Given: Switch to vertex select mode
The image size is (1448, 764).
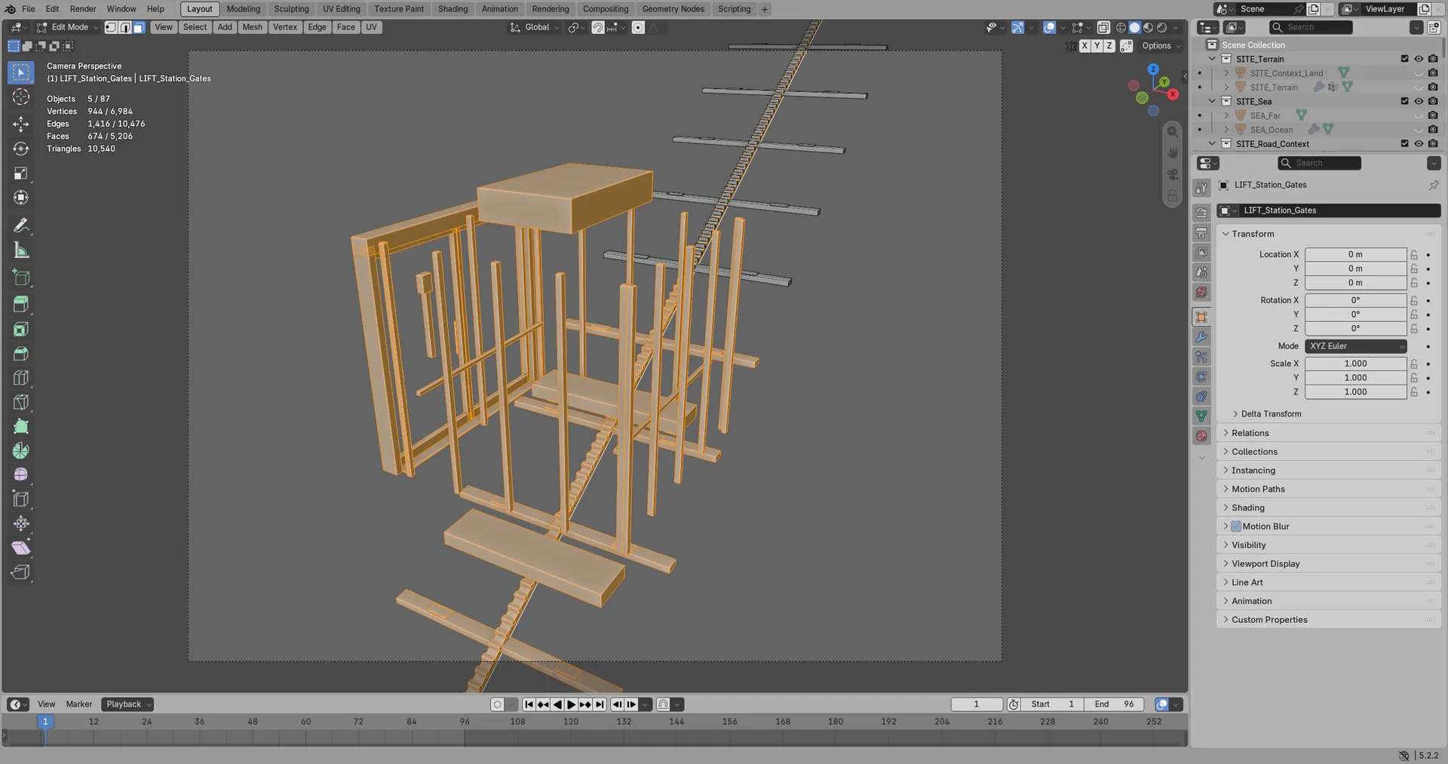Looking at the screenshot, I should coord(111,27).
